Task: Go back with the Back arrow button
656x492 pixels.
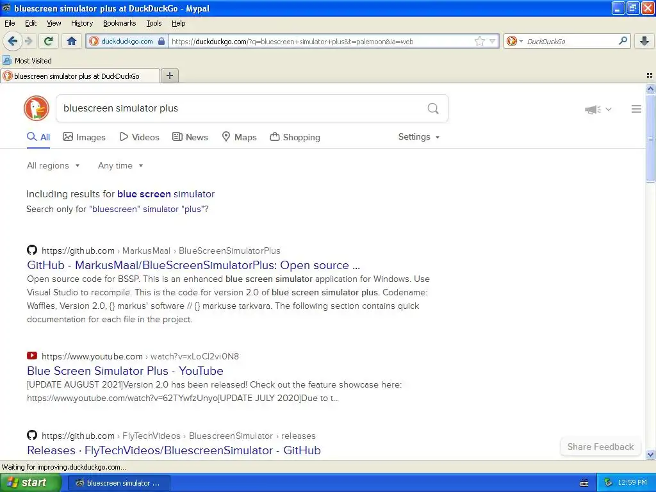Action: tap(13, 41)
